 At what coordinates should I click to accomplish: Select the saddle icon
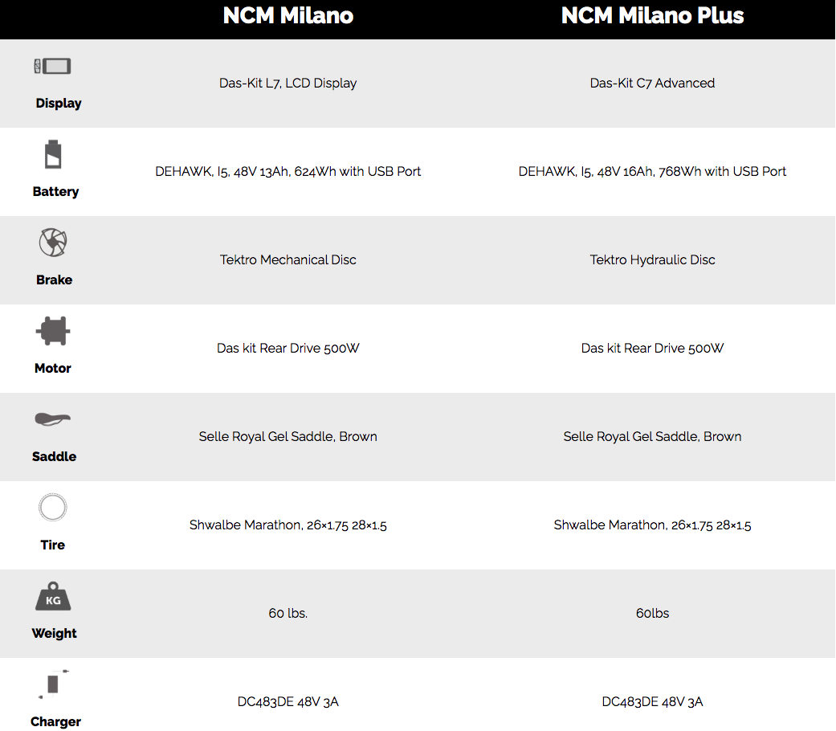point(53,419)
